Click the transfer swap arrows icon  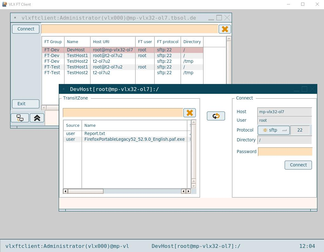coord(216,116)
